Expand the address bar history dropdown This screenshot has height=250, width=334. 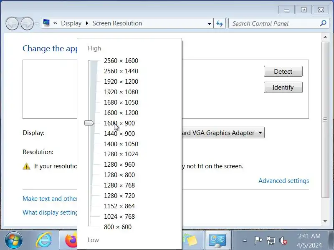209,24
